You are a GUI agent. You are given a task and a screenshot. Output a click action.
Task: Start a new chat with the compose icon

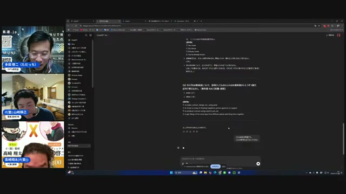coord(90,35)
